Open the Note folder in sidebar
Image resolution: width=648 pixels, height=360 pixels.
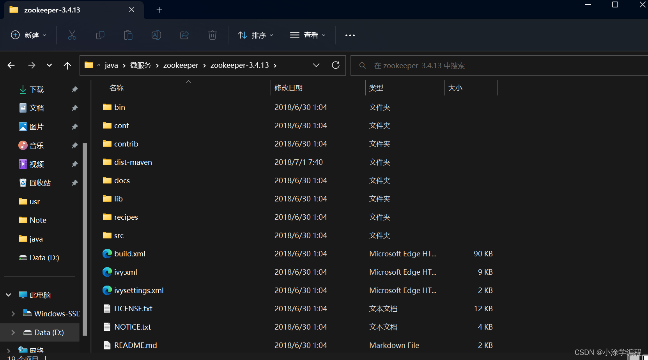38,221
